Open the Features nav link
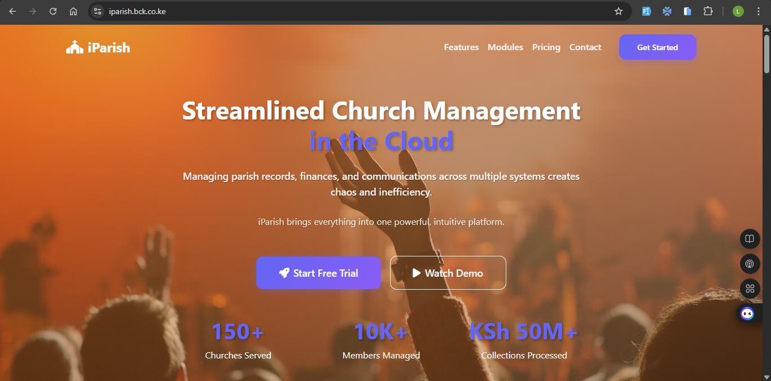The image size is (771, 381). (x=461, y=47)
